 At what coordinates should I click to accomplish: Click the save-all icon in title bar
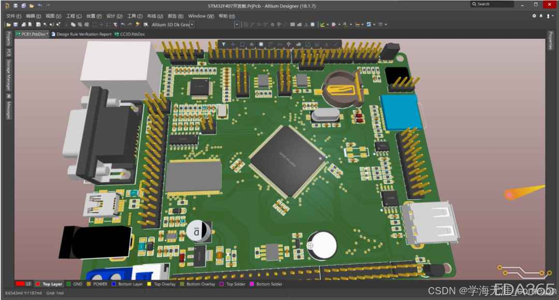coord(23,6)
